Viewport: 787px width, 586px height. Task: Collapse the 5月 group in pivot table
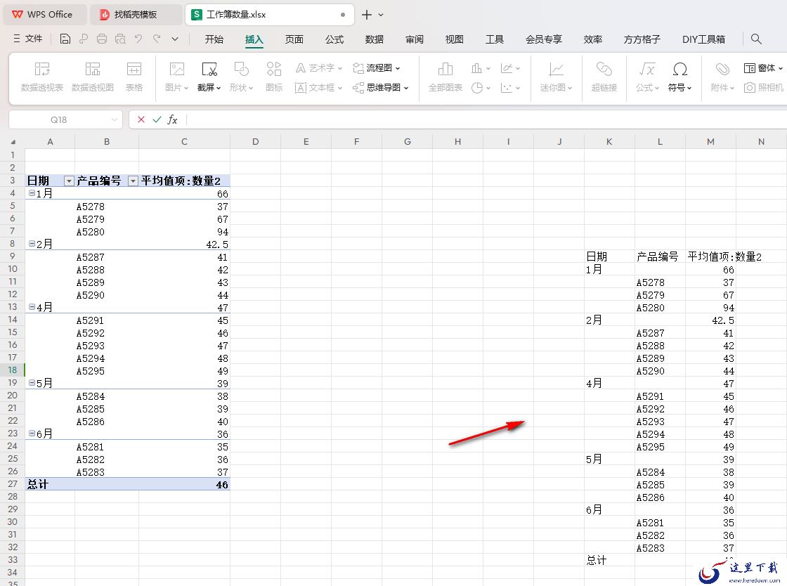(32, 383)
